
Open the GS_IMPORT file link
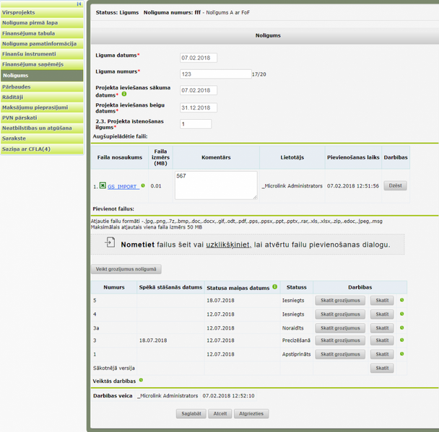(x=123, y=187)
